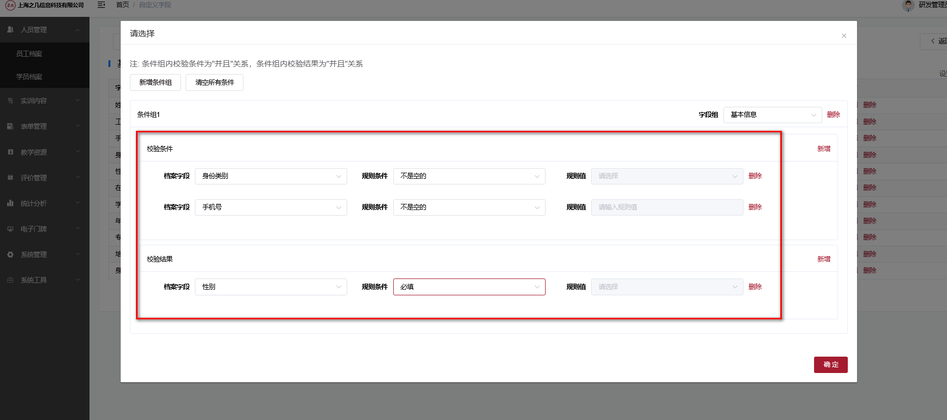Delete the 性别 result row

click(x=755, y=287)
